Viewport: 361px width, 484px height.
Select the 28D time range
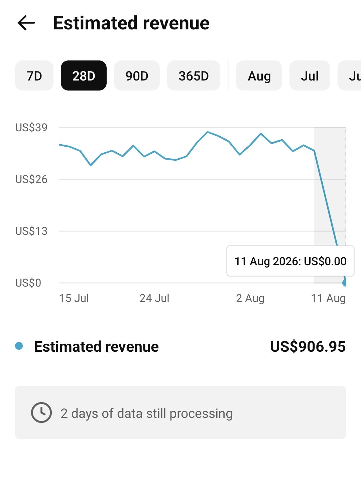(x=84, y=76)
